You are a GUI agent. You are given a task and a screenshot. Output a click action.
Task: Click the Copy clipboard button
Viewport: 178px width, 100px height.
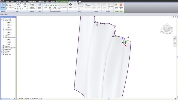pyautogui.click(x=110, y=7)
